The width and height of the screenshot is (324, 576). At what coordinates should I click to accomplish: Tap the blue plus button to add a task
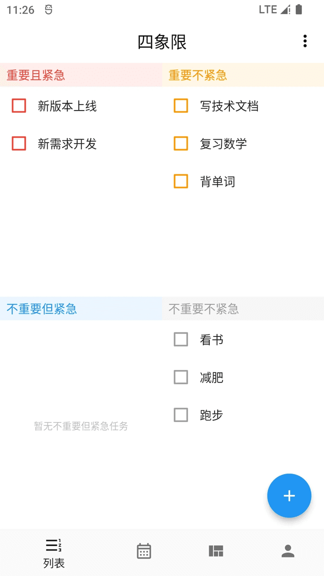(289, 495)
